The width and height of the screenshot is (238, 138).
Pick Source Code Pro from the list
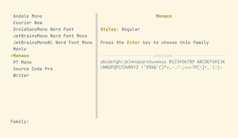pos(33,69)
